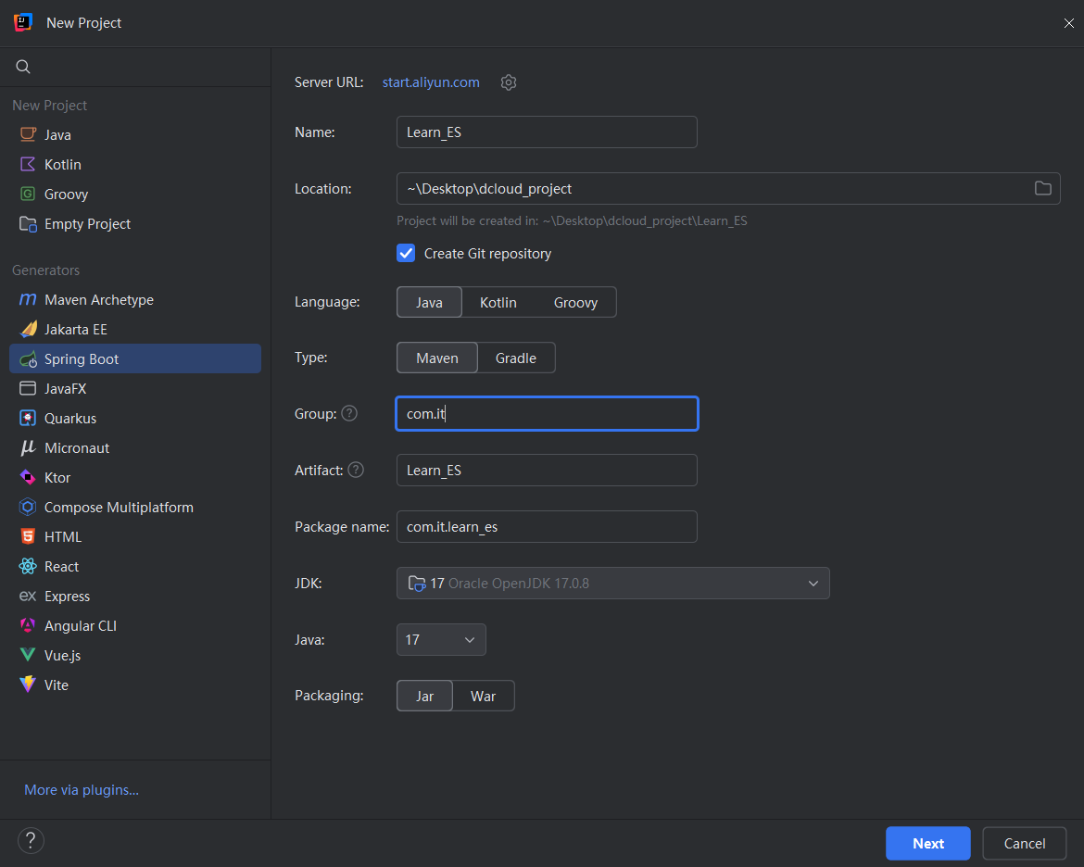
Task: Click the JavaFX window icon
Action: coord(28,388)
